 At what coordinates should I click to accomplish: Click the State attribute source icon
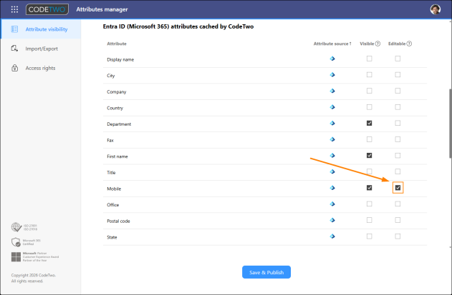pos(332,236)
